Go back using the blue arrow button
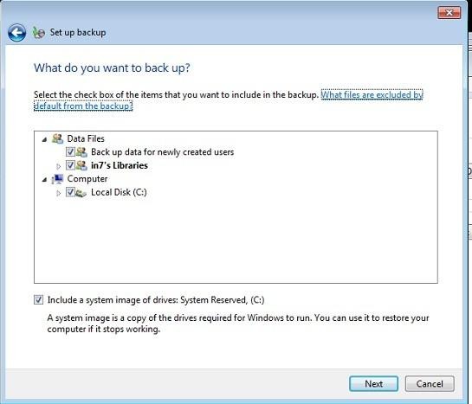Viewport: 472px width, 404px height. point(16,33)
